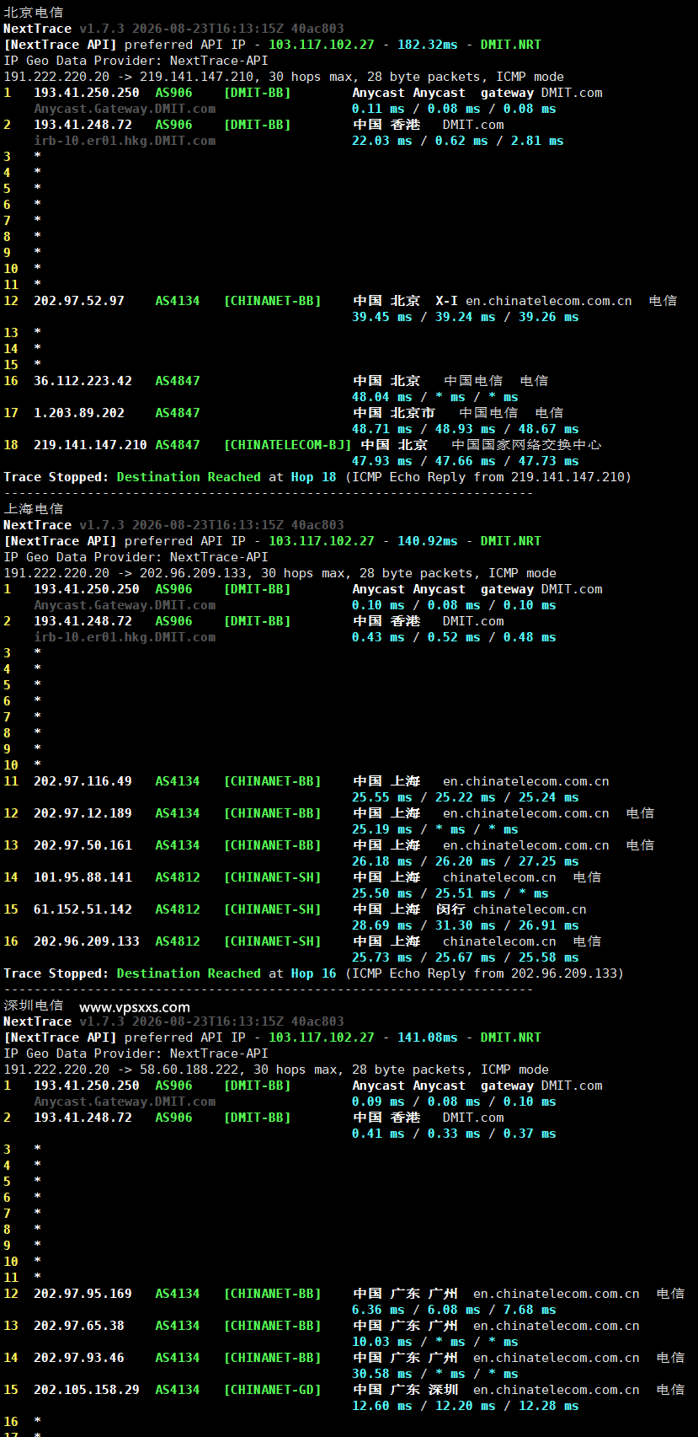This screenshot has height=1437, width=698.
Task: Select latency 39.45 ms / 39.24 ms / 39.26 ms
Action: (466, 317)
